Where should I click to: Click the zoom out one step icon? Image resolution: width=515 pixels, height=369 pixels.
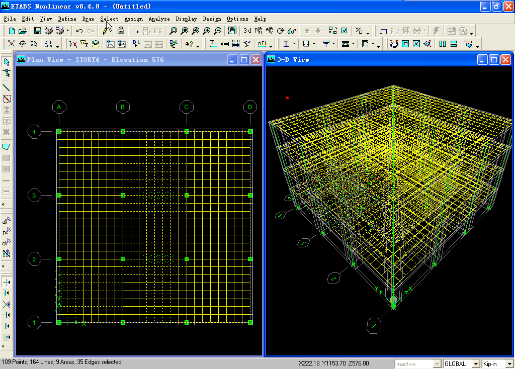pos(217,31)
